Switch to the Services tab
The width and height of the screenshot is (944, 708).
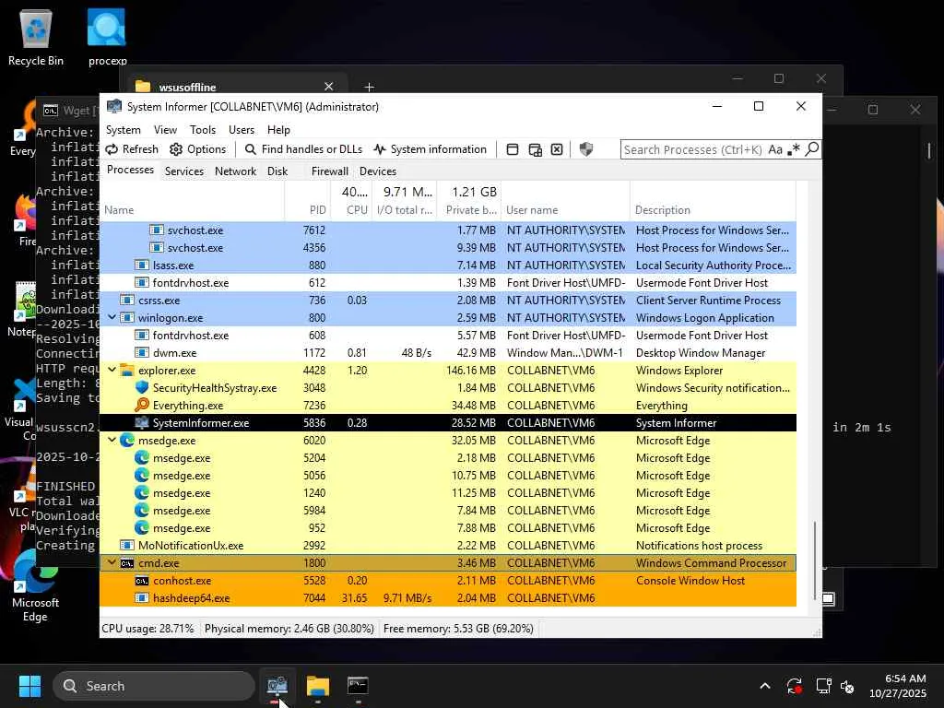(184, 171)
